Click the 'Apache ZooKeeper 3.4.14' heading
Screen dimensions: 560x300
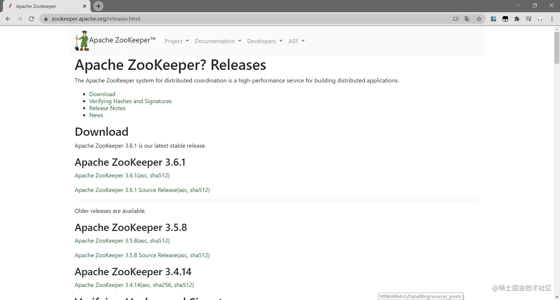133,272
